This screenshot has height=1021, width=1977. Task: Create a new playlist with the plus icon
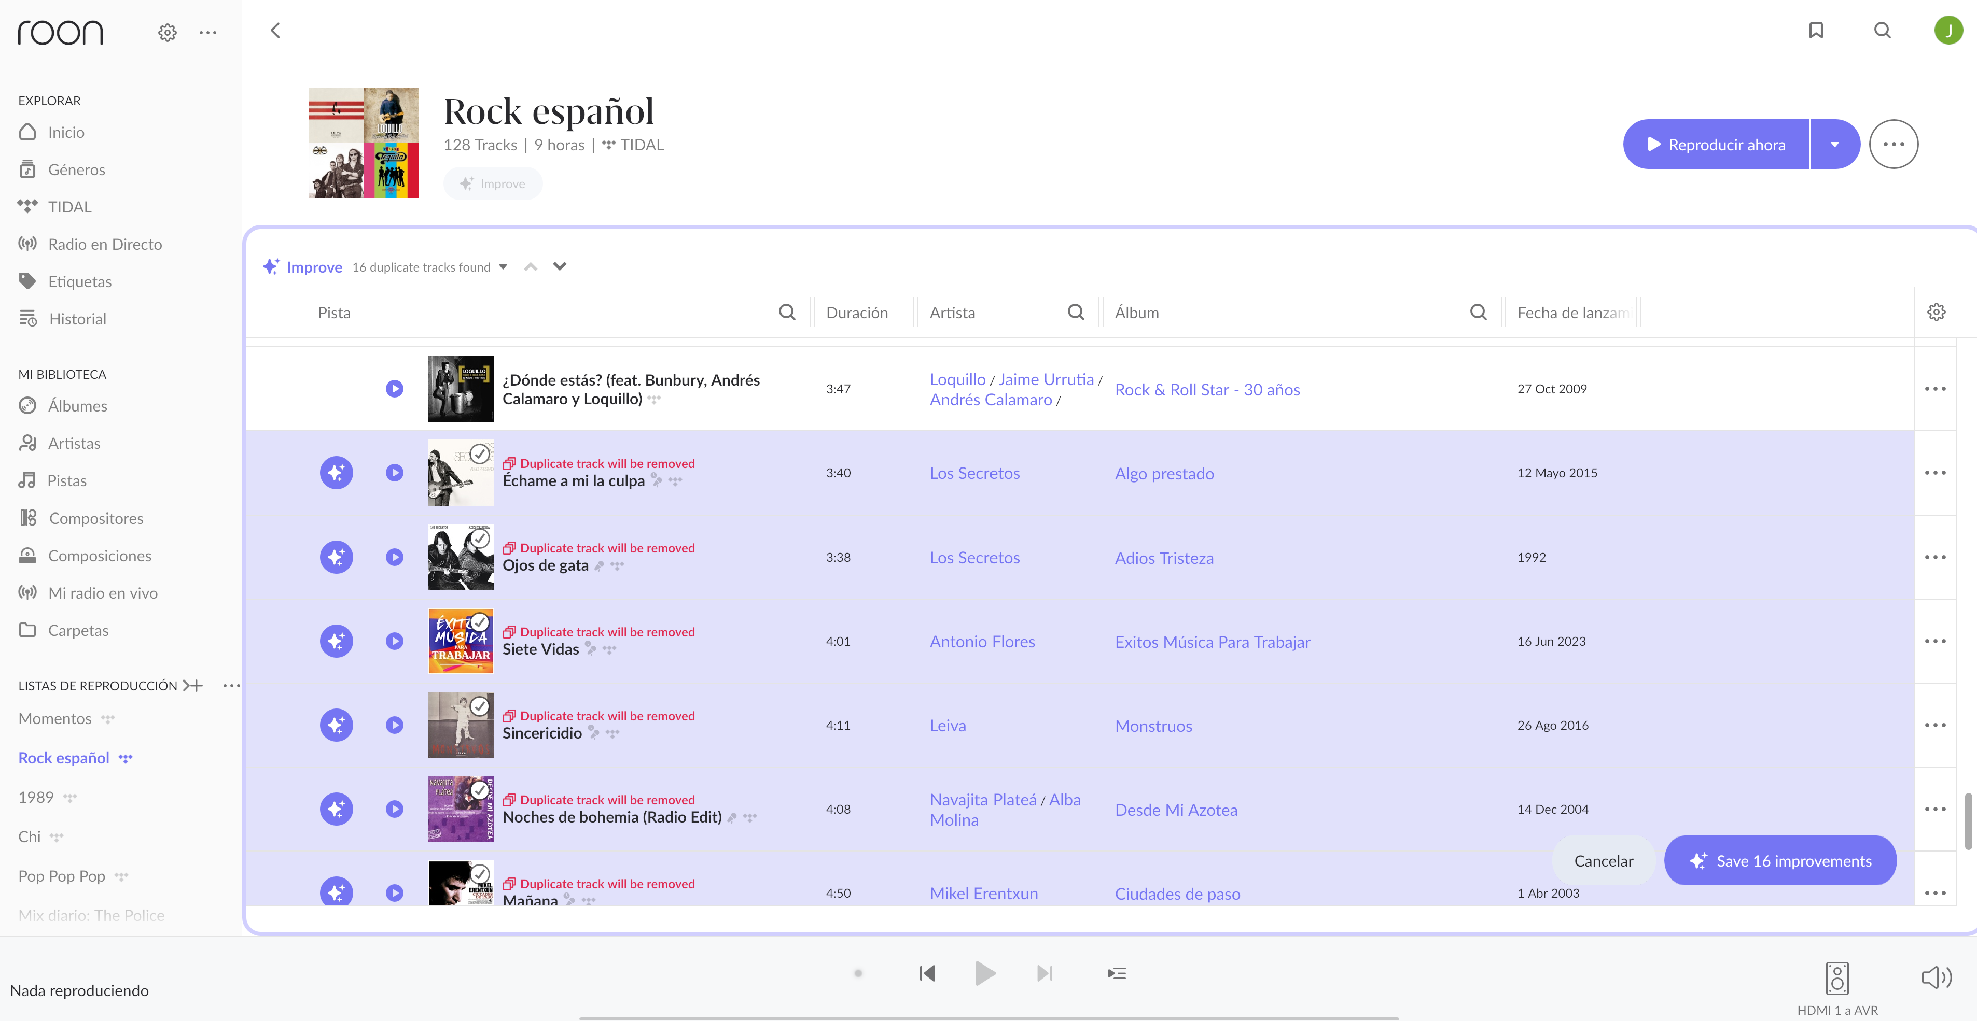coord(193,685)
